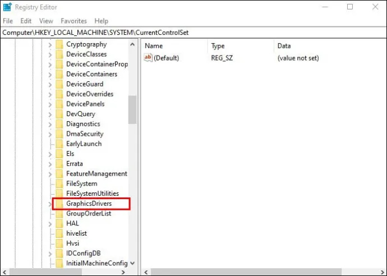Click the Cryptography folder icon
Viewport: 387px width, 276px height.
pos(59,45)
